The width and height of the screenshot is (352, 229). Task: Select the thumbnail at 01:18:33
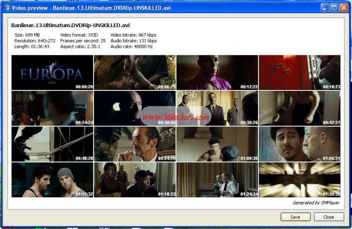(x=135, y=180)
